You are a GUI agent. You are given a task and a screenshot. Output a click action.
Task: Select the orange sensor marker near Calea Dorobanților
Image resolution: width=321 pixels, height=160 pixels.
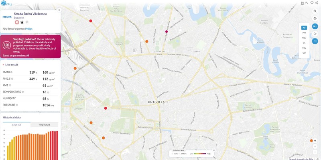pos(147,41)
